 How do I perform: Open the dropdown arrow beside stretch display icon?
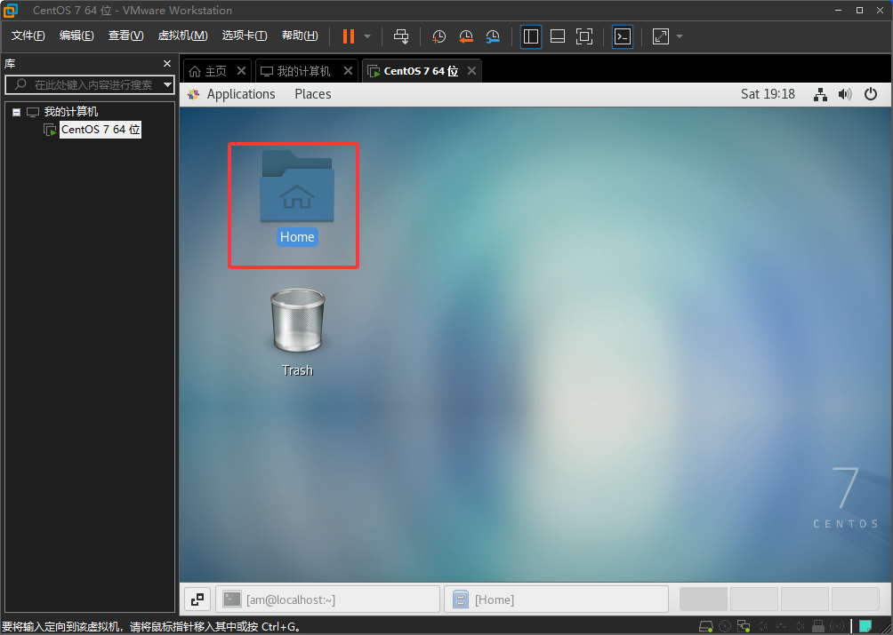pos(680,36)
